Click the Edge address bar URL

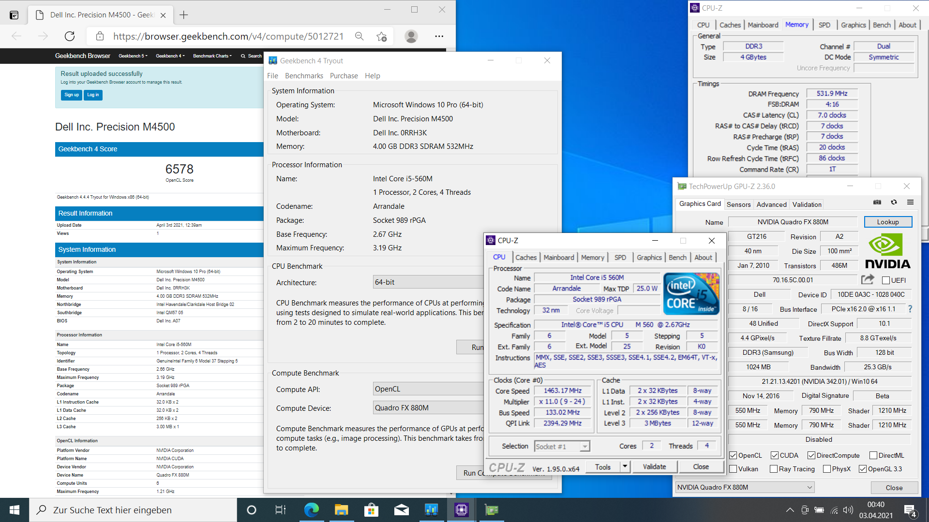coord(228,36)
